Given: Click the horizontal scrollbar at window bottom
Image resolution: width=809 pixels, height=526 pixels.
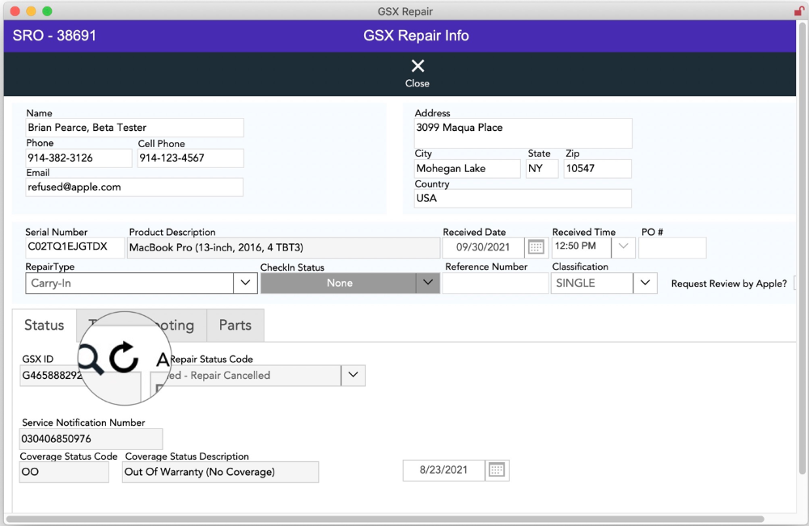Looking at the screenshot, I should [x=384, y=519].
